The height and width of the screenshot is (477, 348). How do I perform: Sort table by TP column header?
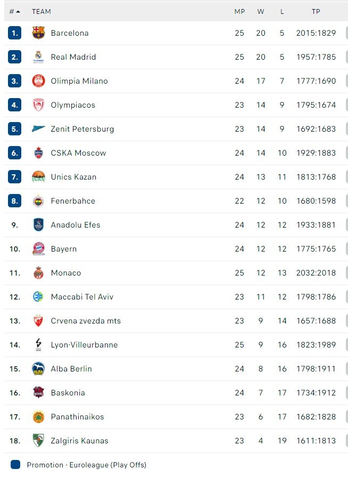click(x=316, y=11)
